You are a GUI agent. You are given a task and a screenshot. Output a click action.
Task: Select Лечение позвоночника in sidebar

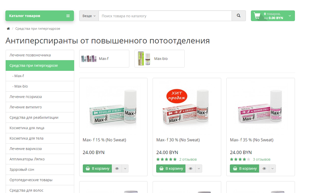pos(40,55)
